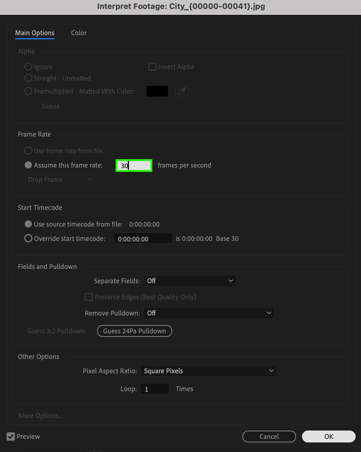This screenshot has width=361, height=452.
Task: Open the Separate Fields dropdown
Action: pos(189,281)
